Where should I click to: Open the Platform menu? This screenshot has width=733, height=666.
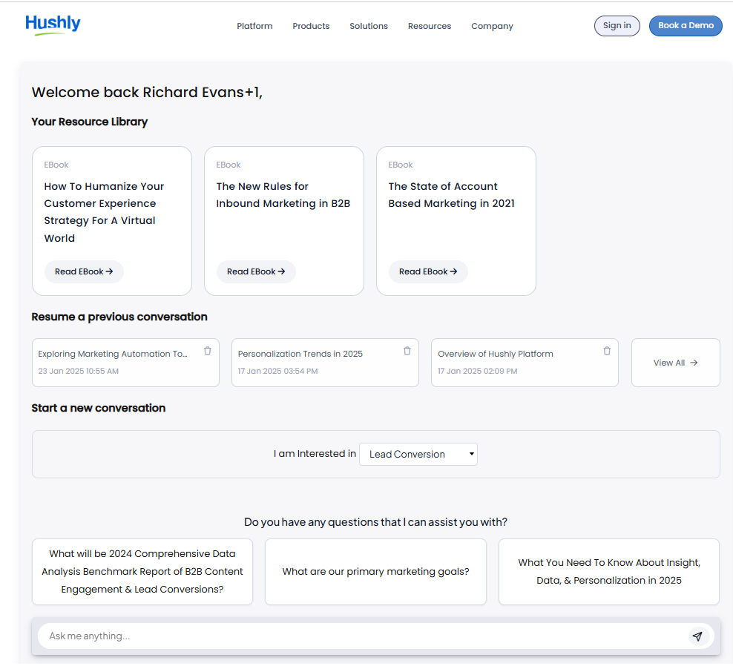point(254,26)
